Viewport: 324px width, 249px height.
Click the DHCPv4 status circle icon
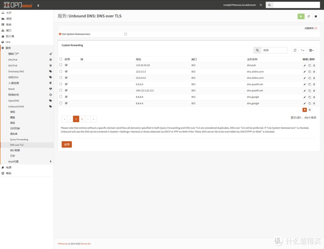(50, 59)
